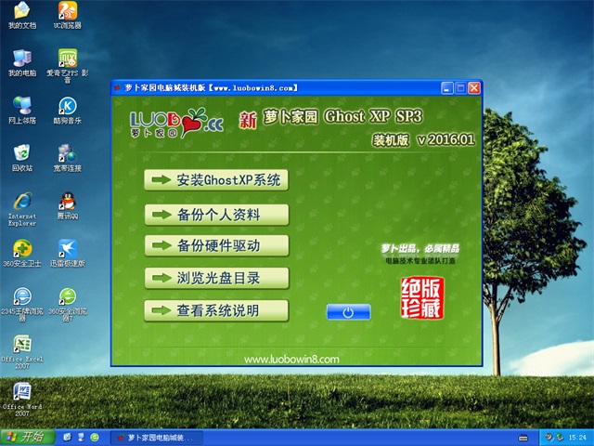Choose 备份硬件驱动 button
594x446 pixels.
pos(216,246)
